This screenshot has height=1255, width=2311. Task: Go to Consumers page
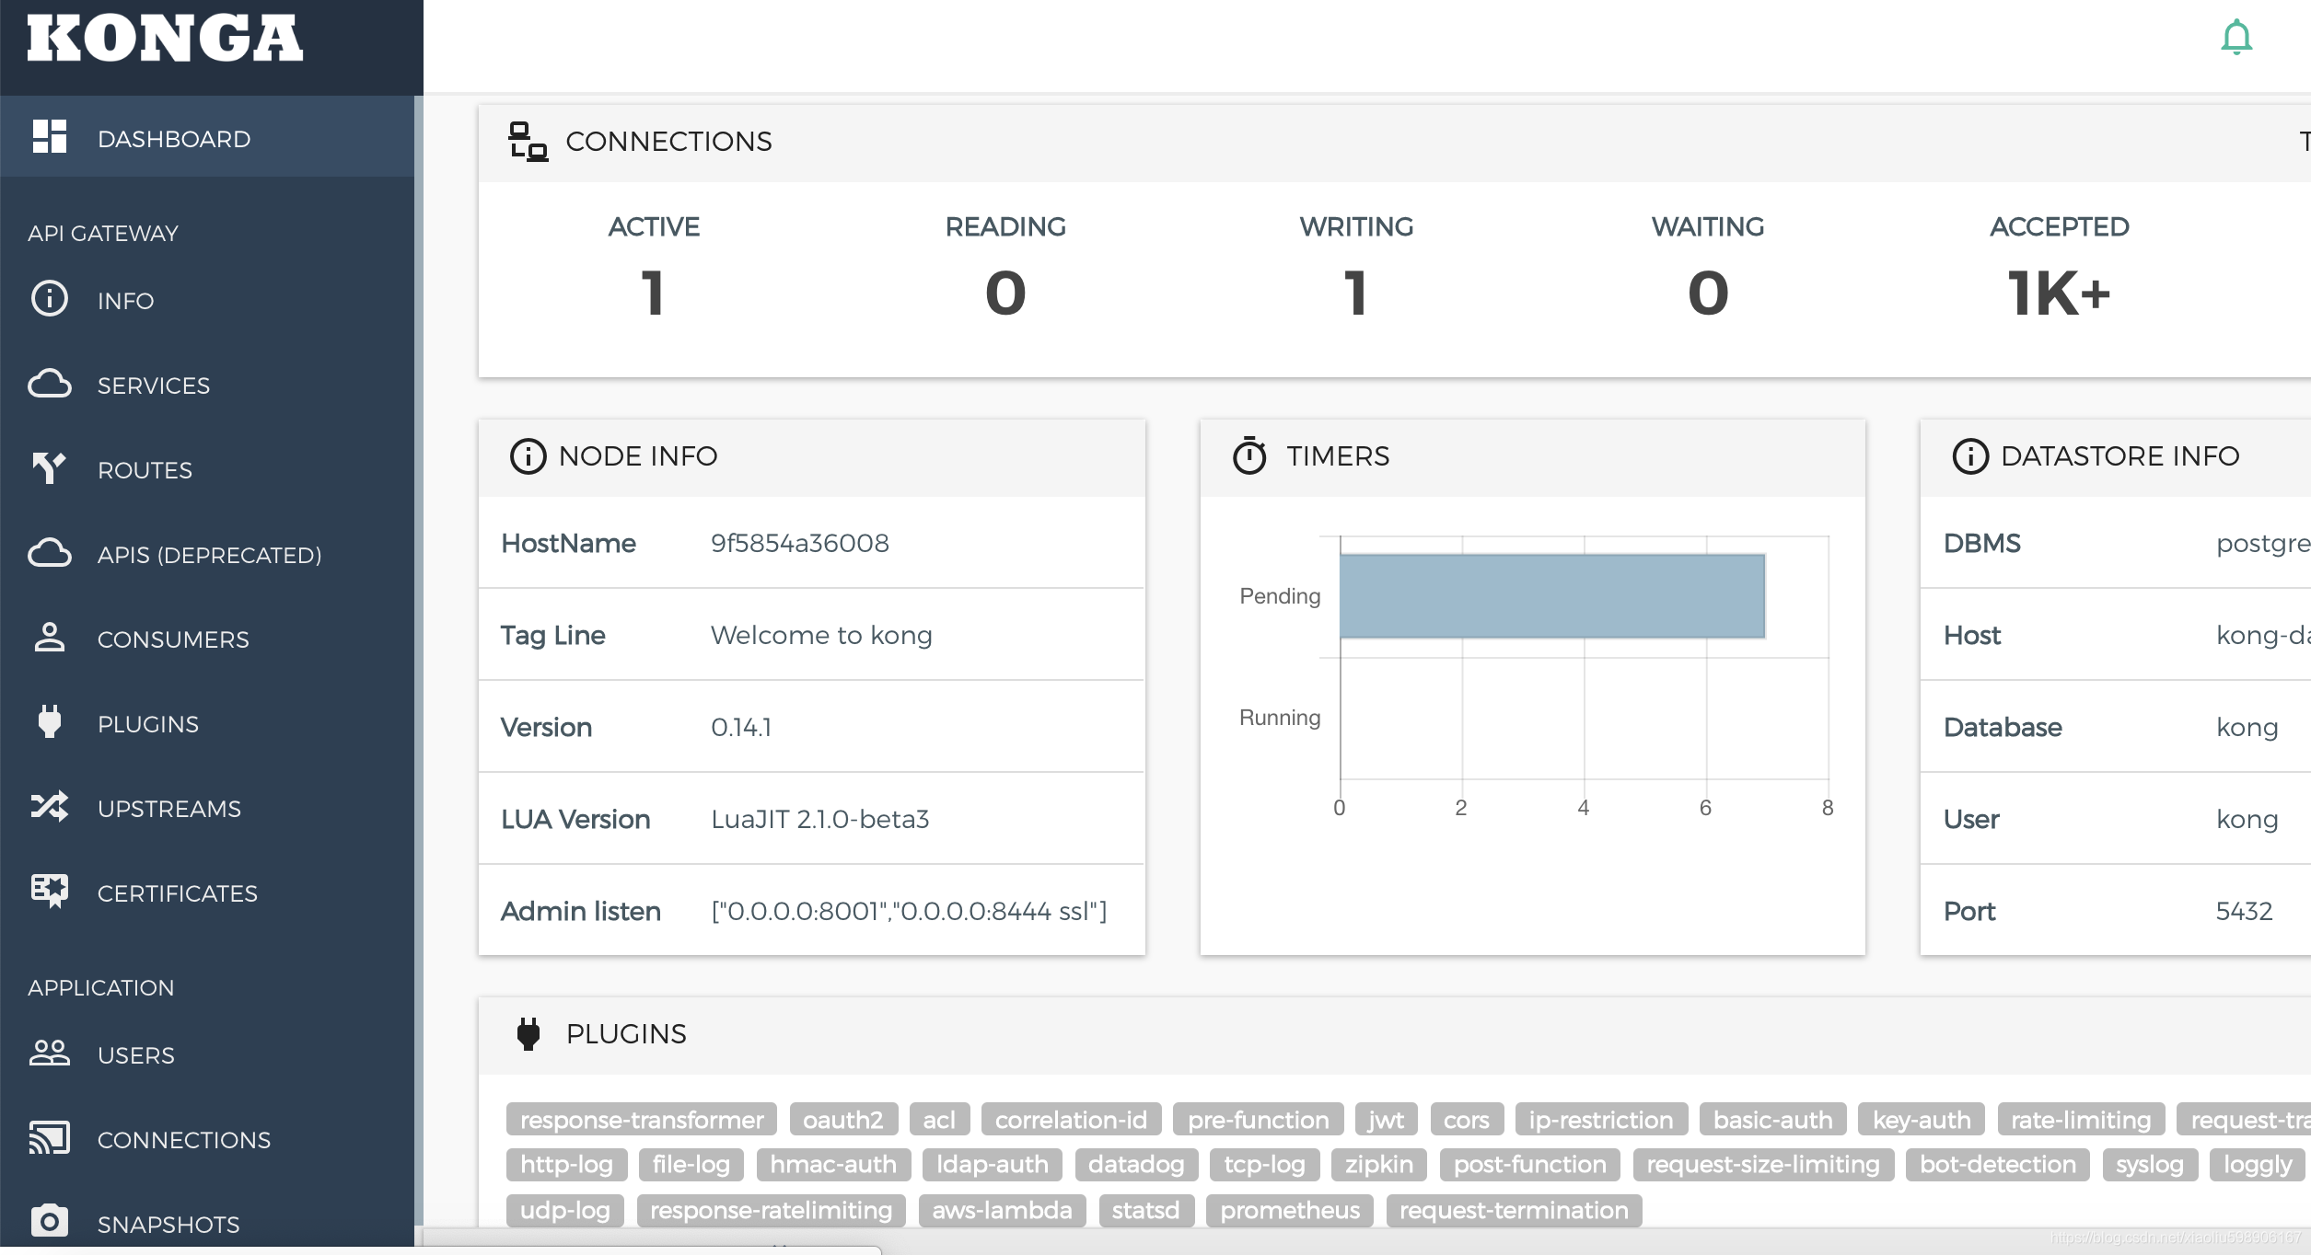(207, 638)
